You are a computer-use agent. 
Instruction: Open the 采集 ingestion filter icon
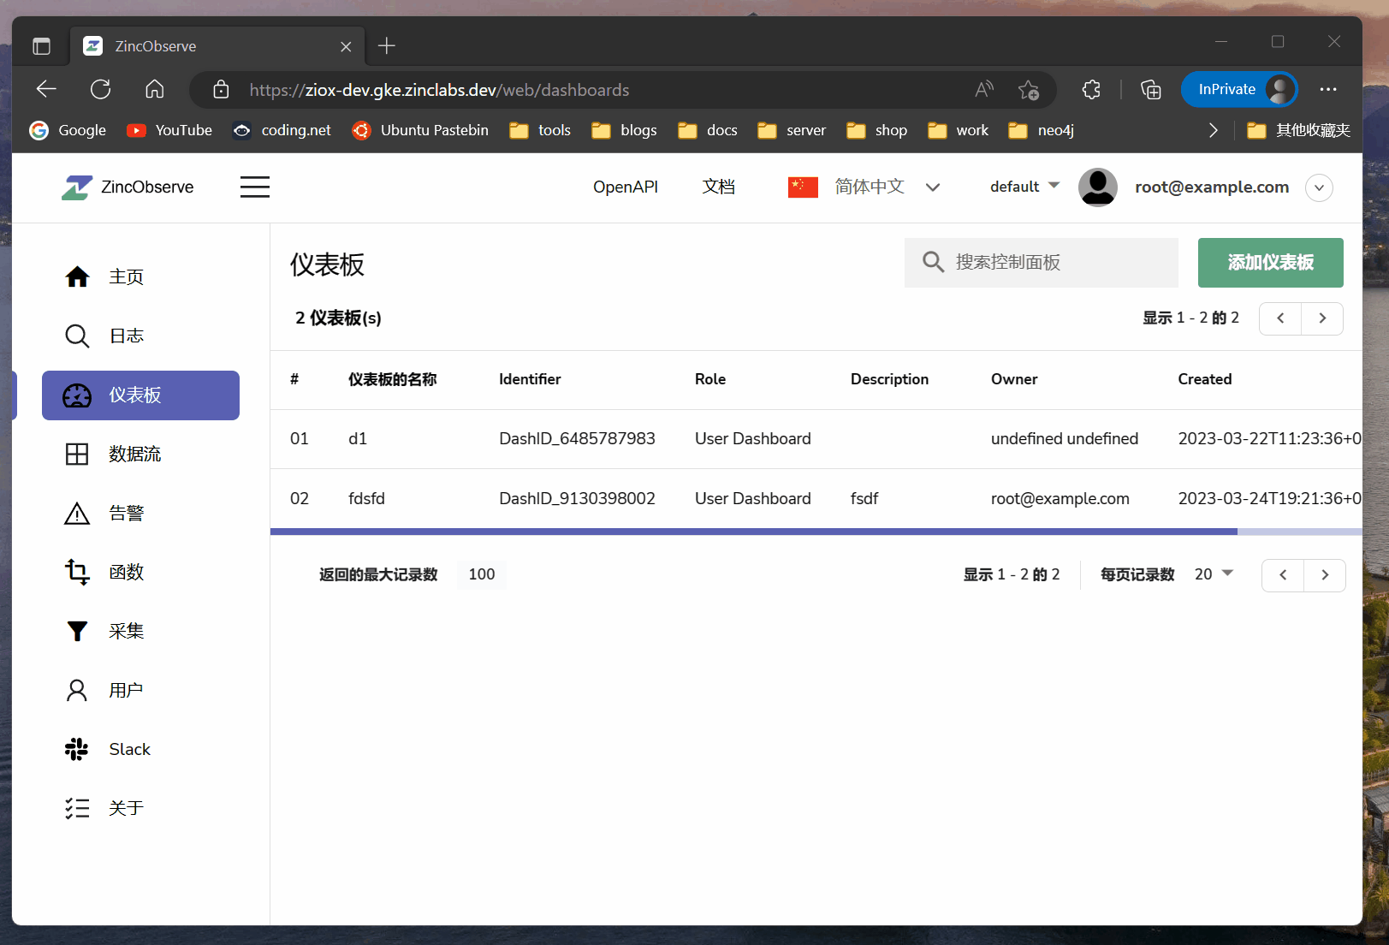77,631
